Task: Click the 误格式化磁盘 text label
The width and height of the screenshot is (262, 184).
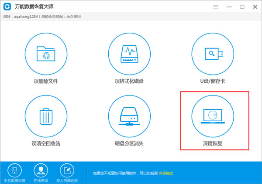Action: point(129,81)
